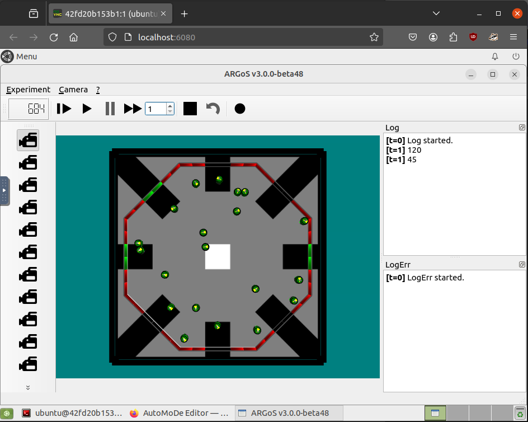This screenshot has width=528, height=422.
Task: Float the LogErr panel
Action: [x=522, y=265]
